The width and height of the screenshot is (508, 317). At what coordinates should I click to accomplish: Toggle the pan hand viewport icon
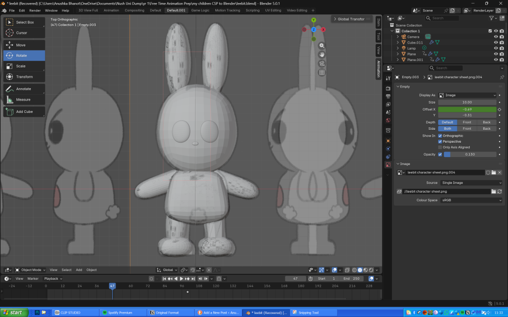[x=321, y=54]
